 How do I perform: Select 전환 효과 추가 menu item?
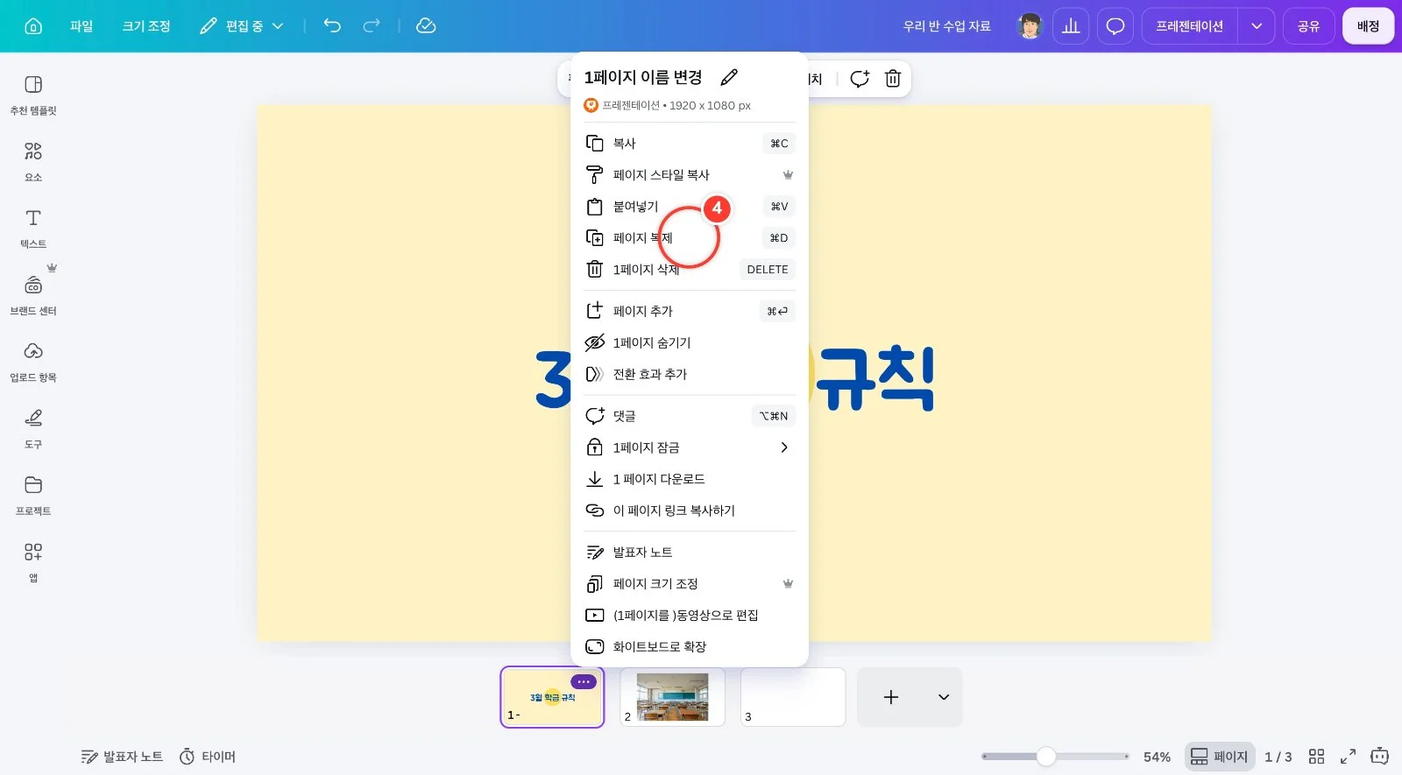pos(690,374)
